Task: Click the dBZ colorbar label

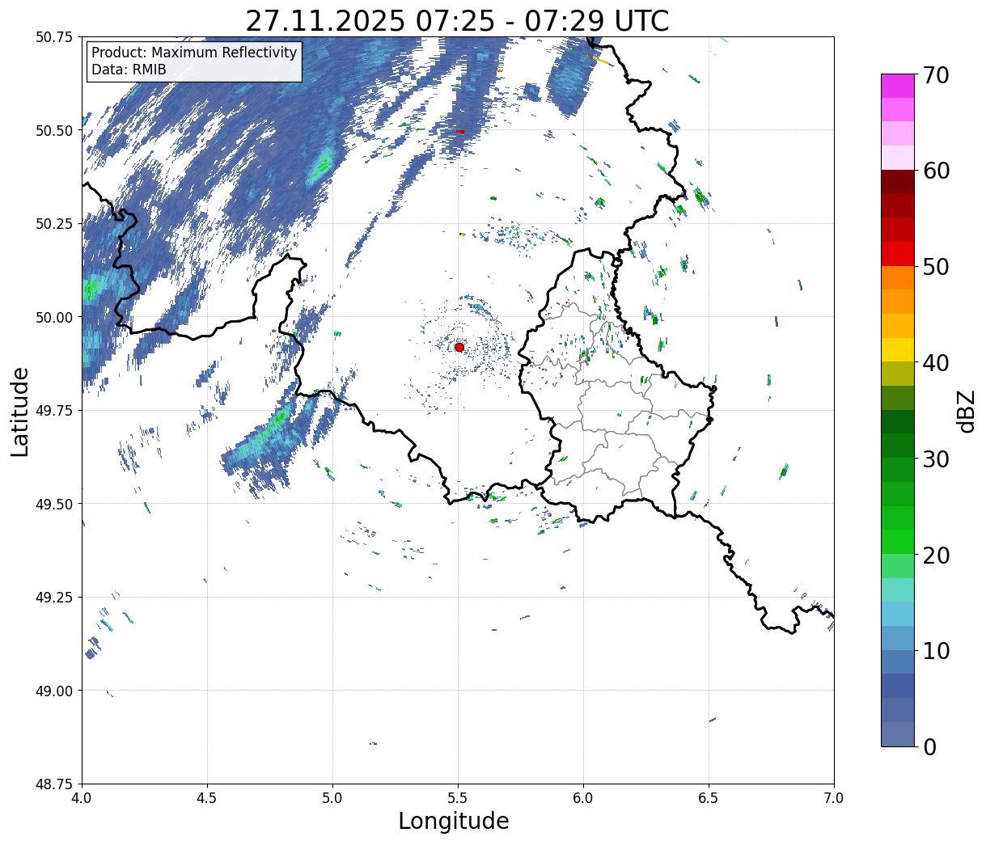Action: coord(966,410)
